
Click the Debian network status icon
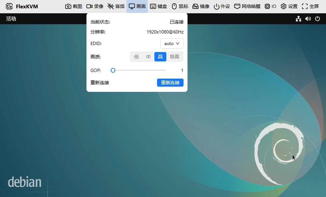coord(299,19)
